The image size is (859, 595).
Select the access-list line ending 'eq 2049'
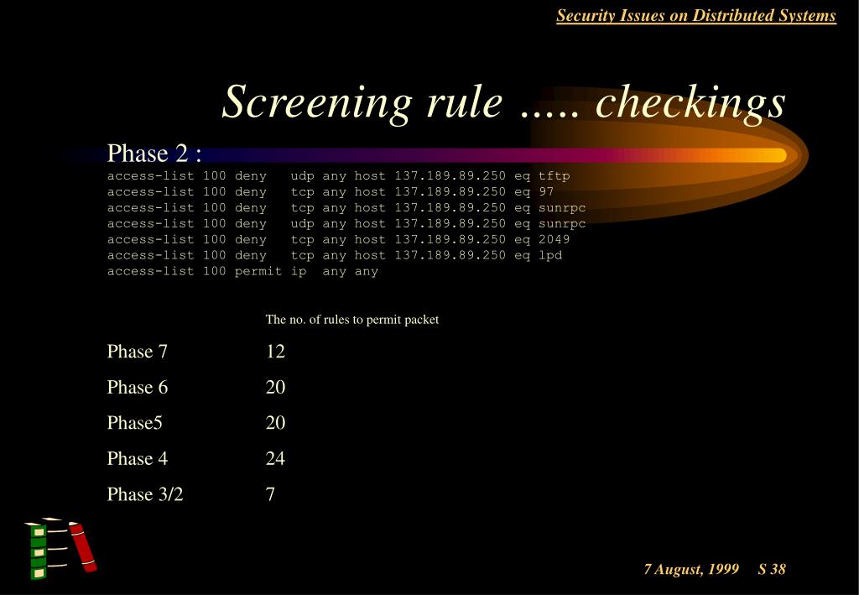339,239
